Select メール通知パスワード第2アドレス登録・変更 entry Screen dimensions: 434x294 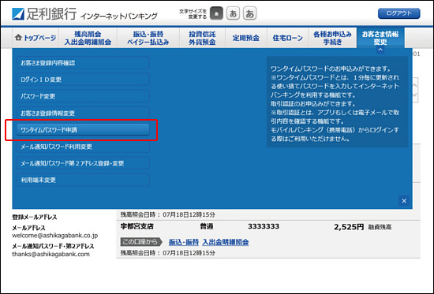click(x=83, y=163)
